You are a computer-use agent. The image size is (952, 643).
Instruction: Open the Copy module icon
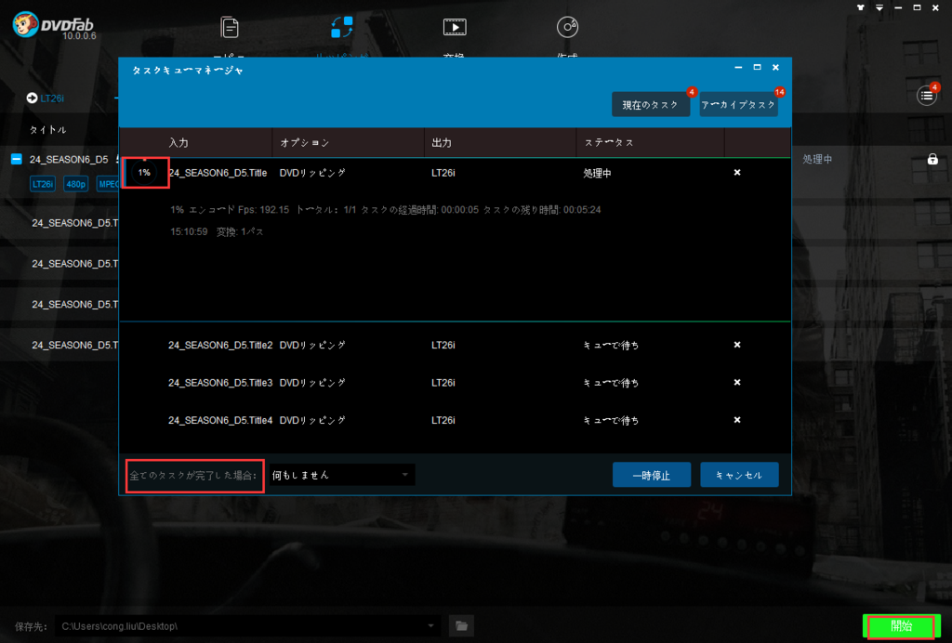pyautogui.click(x=230, y=27)
